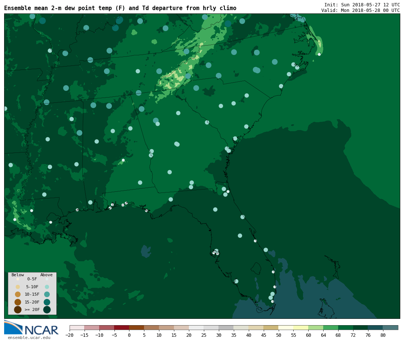Click the Above 15-20F dark teal circle
Image resolution: width=404 pixels, height=342 pixels.
tap(47, 302)
